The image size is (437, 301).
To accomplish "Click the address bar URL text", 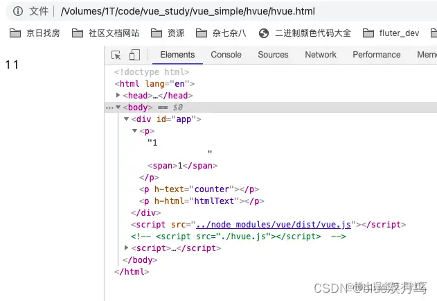I will point(188,12).
